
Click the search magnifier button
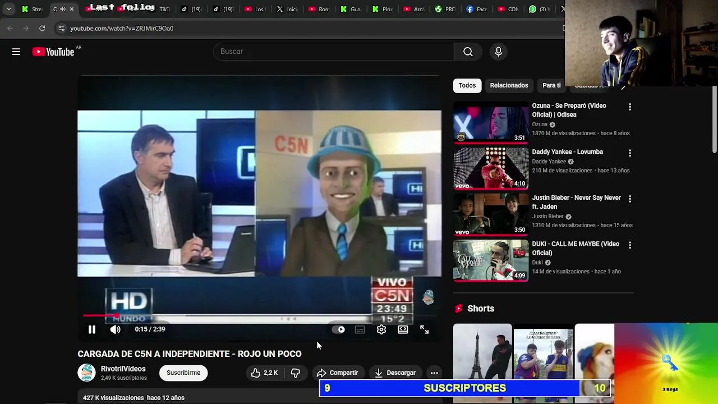tap(468, 52)
